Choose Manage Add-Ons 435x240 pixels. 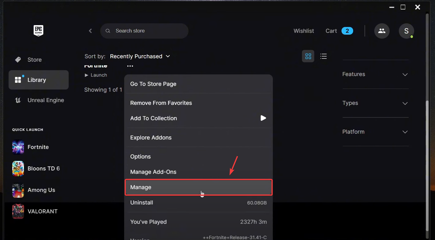[x=199, y=172]
